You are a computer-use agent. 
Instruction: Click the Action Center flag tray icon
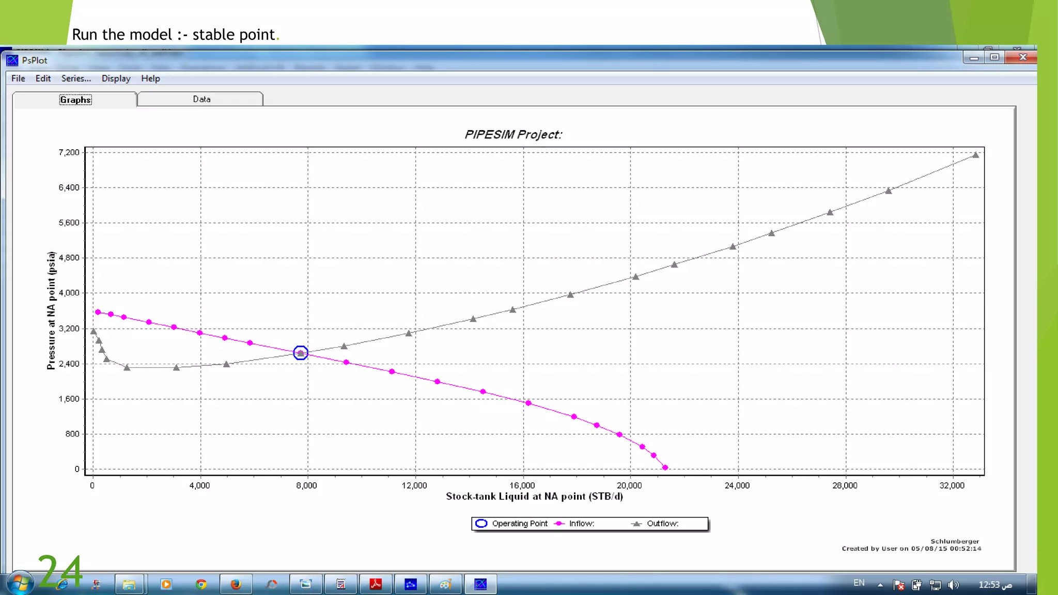pyautogui.click(x=899, y=585)
